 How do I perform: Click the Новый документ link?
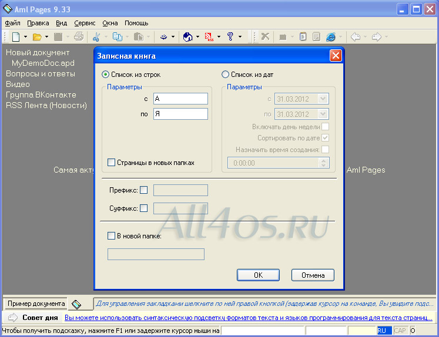pos(38,52)
